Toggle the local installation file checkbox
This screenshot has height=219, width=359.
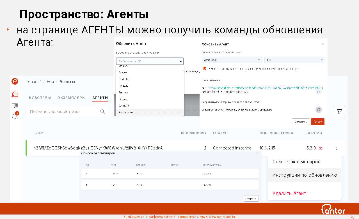205,68
